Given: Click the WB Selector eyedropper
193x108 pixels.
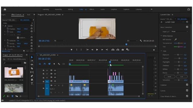Looking at the screenshot, I should coord(176,40).
